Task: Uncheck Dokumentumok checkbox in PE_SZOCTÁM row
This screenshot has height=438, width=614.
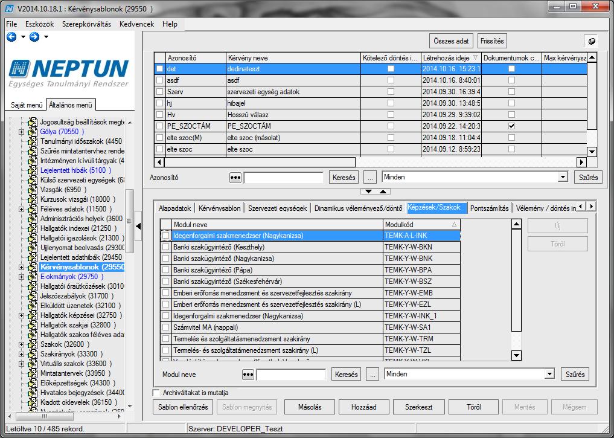Action: click(x=511, y=126)
